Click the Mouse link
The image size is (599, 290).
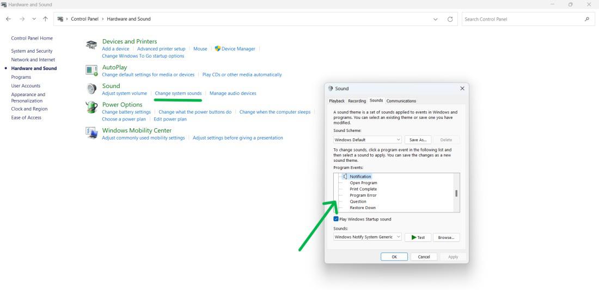coord(200,49)
